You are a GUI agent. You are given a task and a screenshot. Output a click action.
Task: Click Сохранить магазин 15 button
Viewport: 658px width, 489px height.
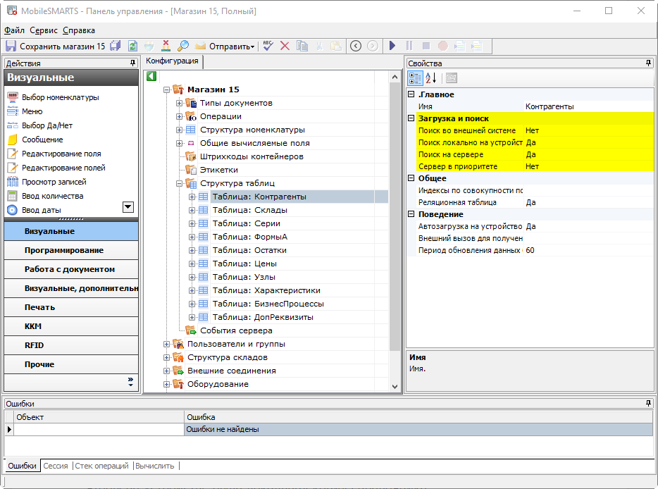pyautogui.click(x=56, y=47)
